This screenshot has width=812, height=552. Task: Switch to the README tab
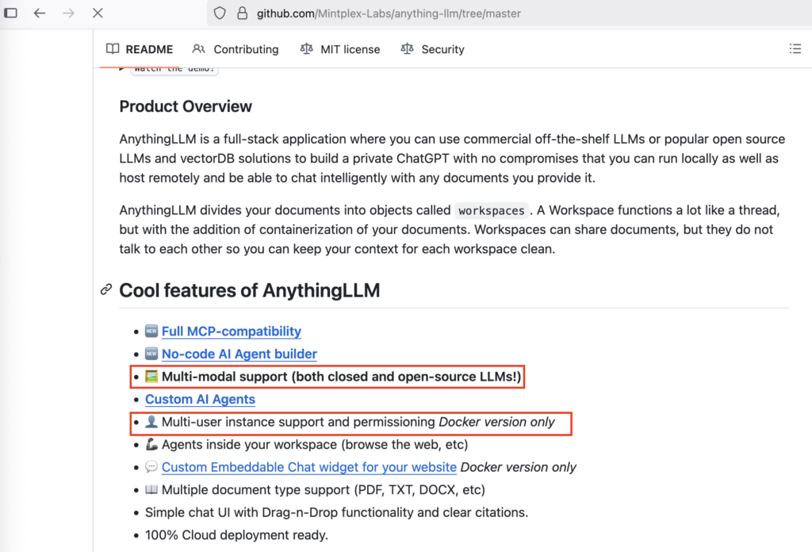point(140,49)
